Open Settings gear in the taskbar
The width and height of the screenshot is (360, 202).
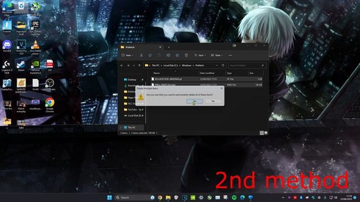(201, 198)
